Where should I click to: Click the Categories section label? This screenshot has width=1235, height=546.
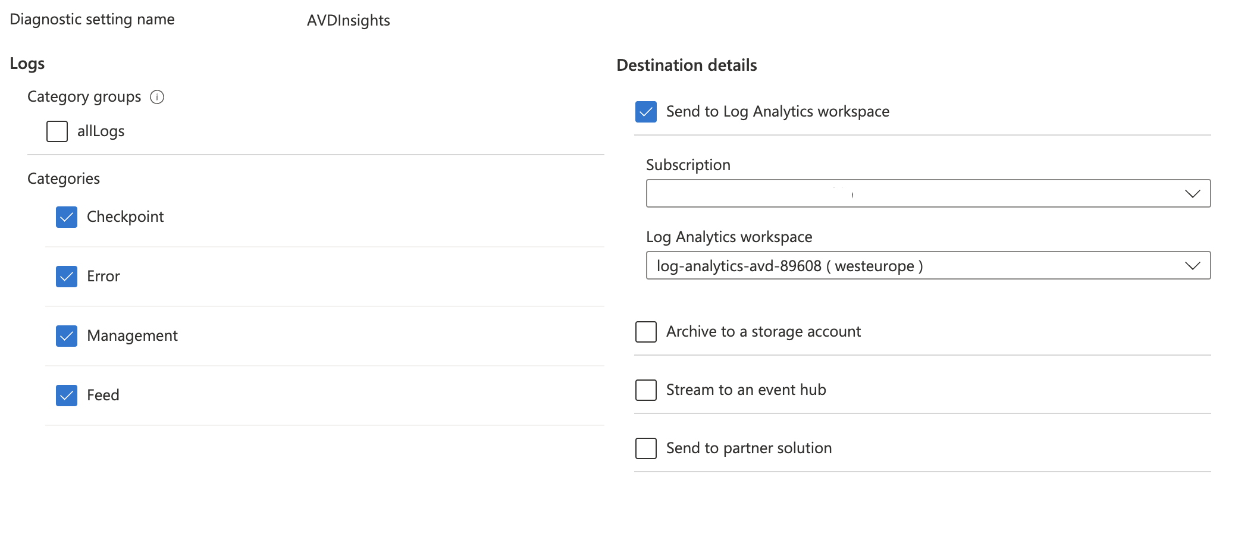(x=64, y=178)
